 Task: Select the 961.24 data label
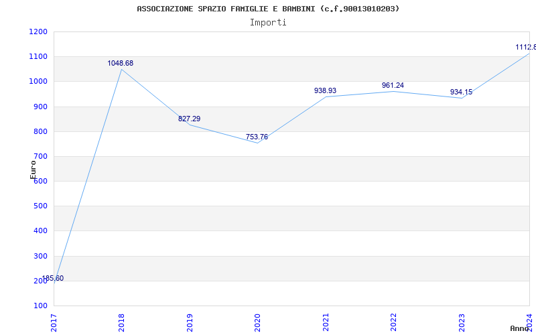(393, 86)
